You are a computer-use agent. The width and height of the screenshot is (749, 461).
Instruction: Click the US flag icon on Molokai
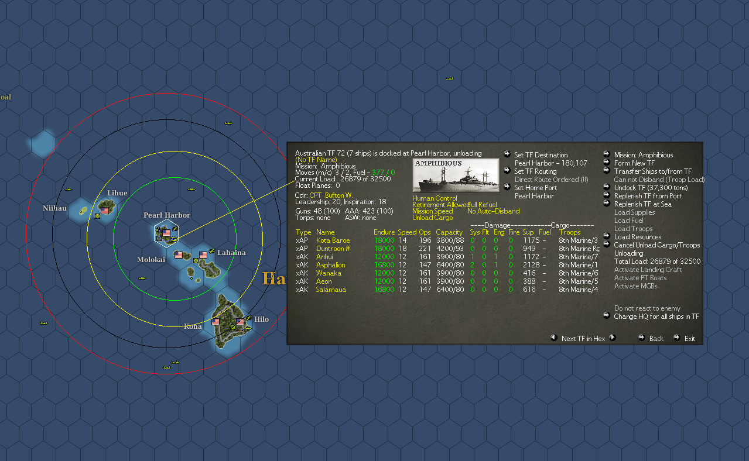(179, 255)
